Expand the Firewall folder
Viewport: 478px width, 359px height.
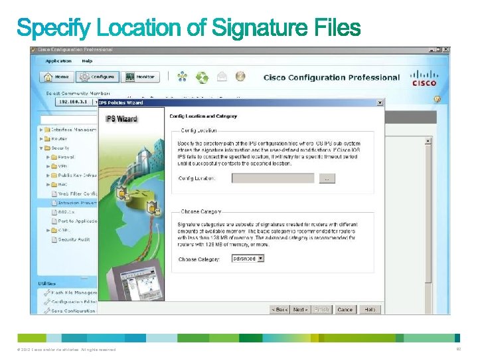[48, 157]
